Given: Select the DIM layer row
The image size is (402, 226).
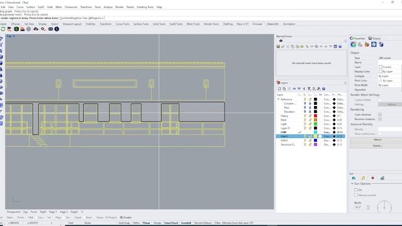Looking at the screenshot, I should click(310, 132).
